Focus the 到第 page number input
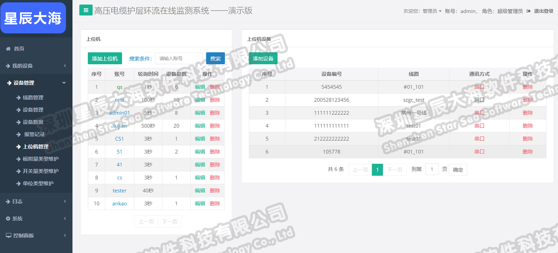The height and width of the screenshot is (253, 558). coord(432,169)
